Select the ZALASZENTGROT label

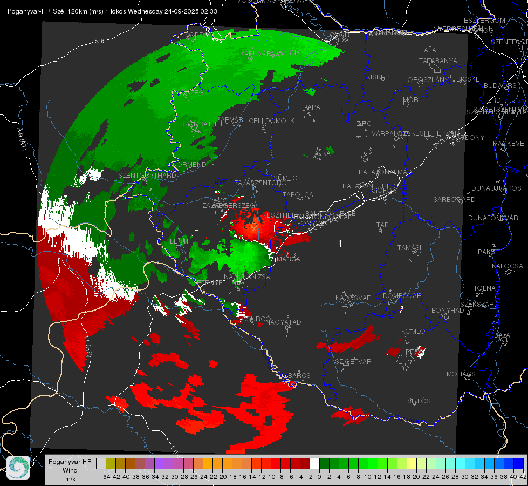click(x=262, y=183)
